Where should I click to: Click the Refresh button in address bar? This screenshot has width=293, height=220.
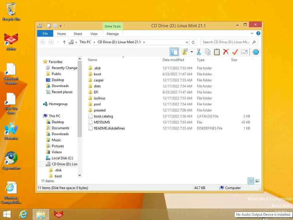coord(193,42)
